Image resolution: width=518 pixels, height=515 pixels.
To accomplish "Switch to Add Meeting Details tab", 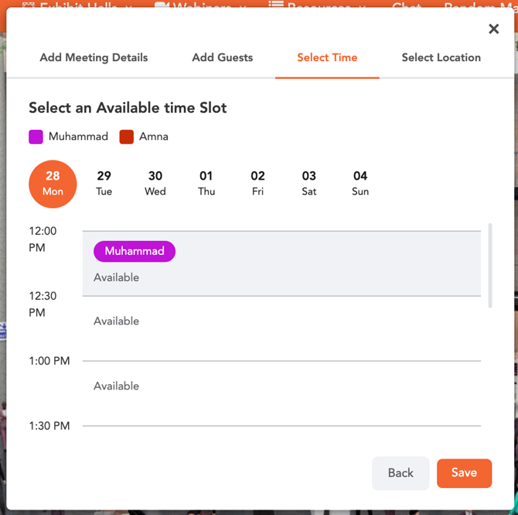I will point(94,57).
